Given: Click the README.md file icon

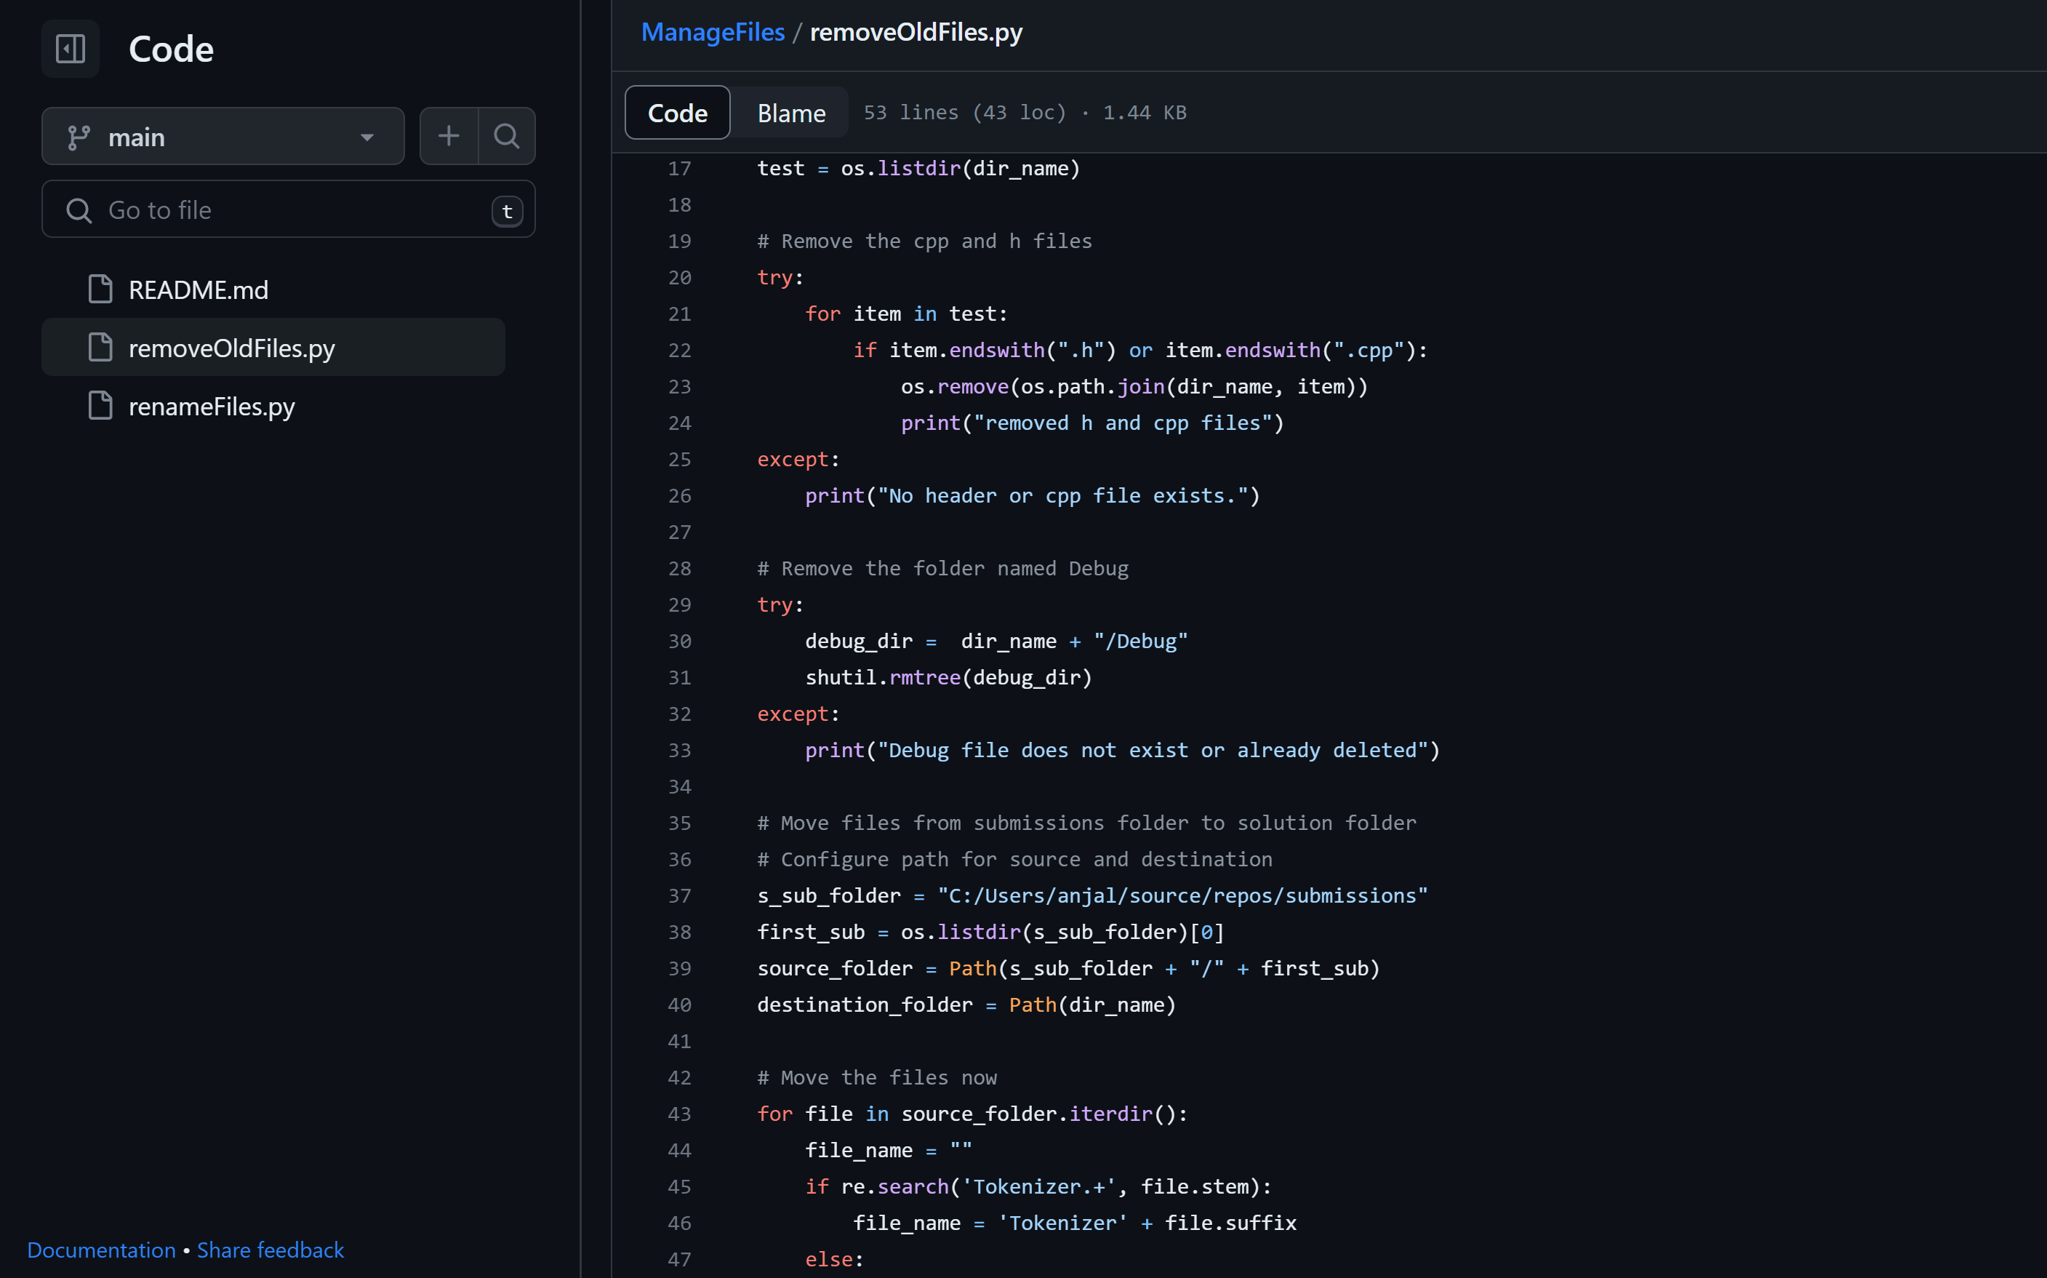Looking at the screenshot, I should pos(100,290).
